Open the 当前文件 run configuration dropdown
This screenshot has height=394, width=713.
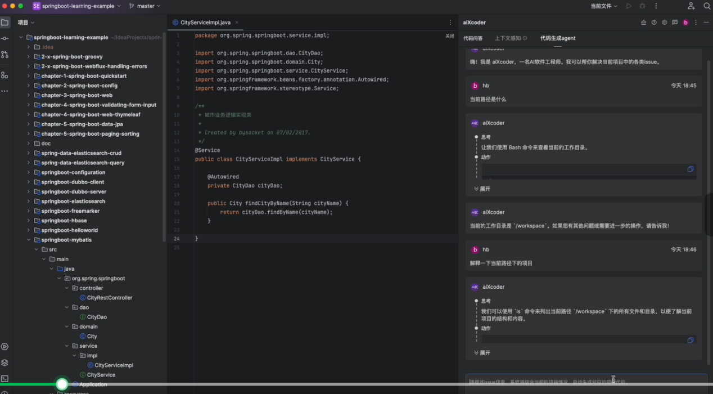(604, 6)
